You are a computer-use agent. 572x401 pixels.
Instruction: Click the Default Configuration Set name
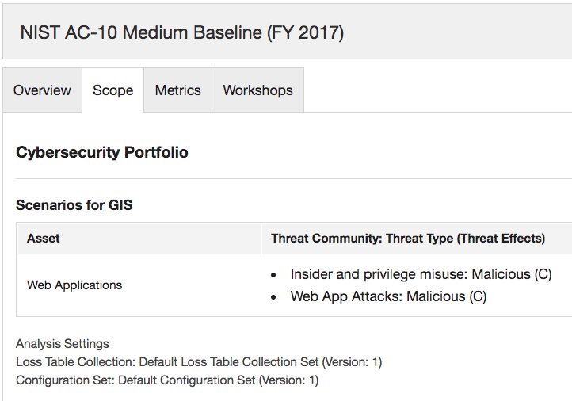click(x=187, y=380)
